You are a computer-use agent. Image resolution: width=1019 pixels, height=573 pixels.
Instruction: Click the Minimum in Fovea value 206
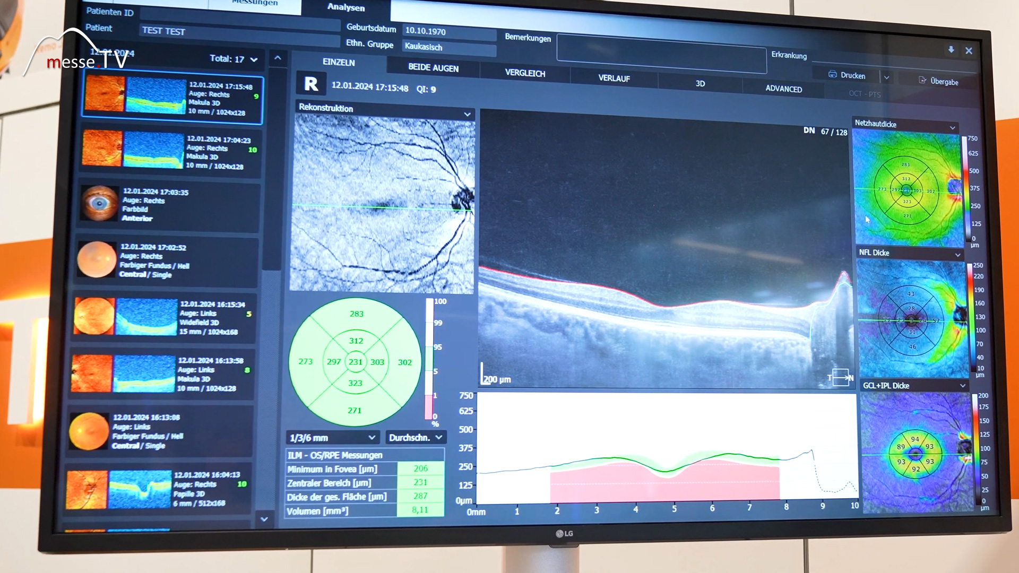pyautogui.click(x=420, y=468)
